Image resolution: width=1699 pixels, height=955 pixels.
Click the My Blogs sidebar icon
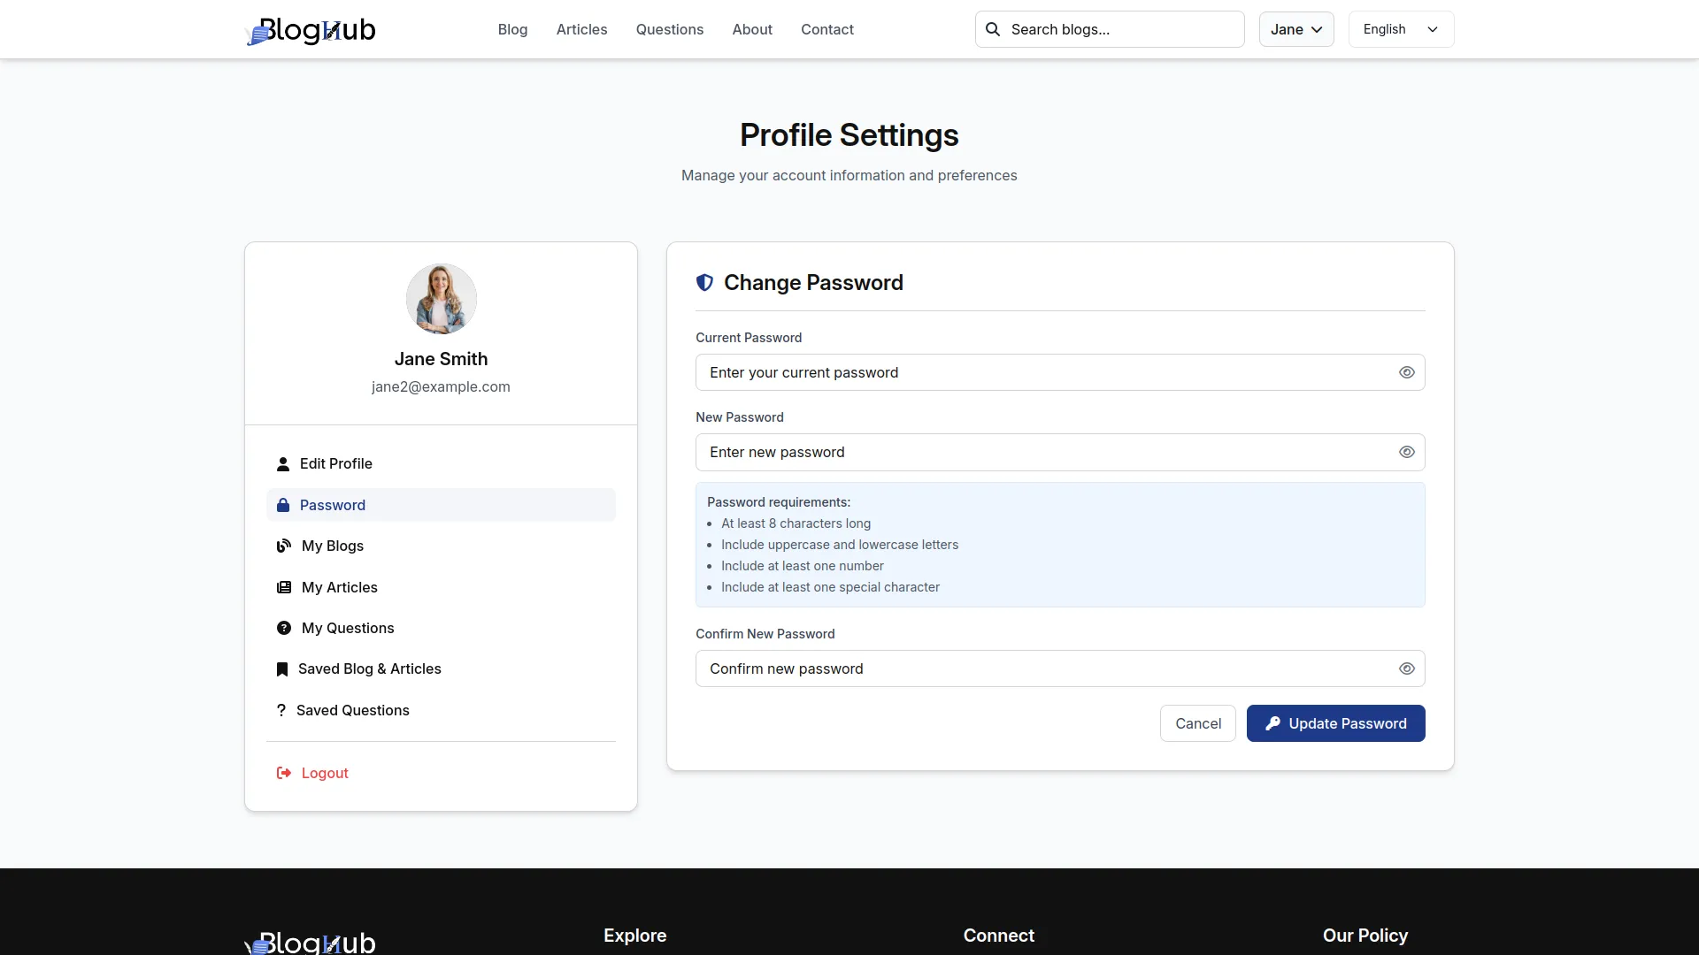click(x=284, y=546)
